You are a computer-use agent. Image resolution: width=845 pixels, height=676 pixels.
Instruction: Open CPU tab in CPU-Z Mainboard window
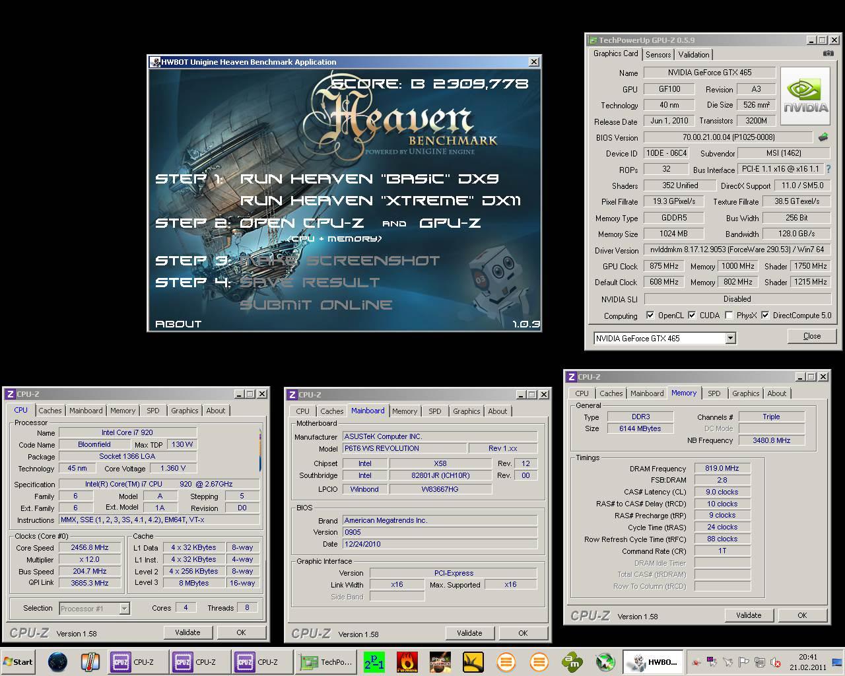pyautogui.click(x=303, y=411)
